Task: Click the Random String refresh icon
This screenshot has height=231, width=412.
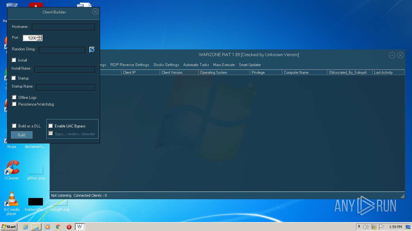Action: tap(92, 50)
